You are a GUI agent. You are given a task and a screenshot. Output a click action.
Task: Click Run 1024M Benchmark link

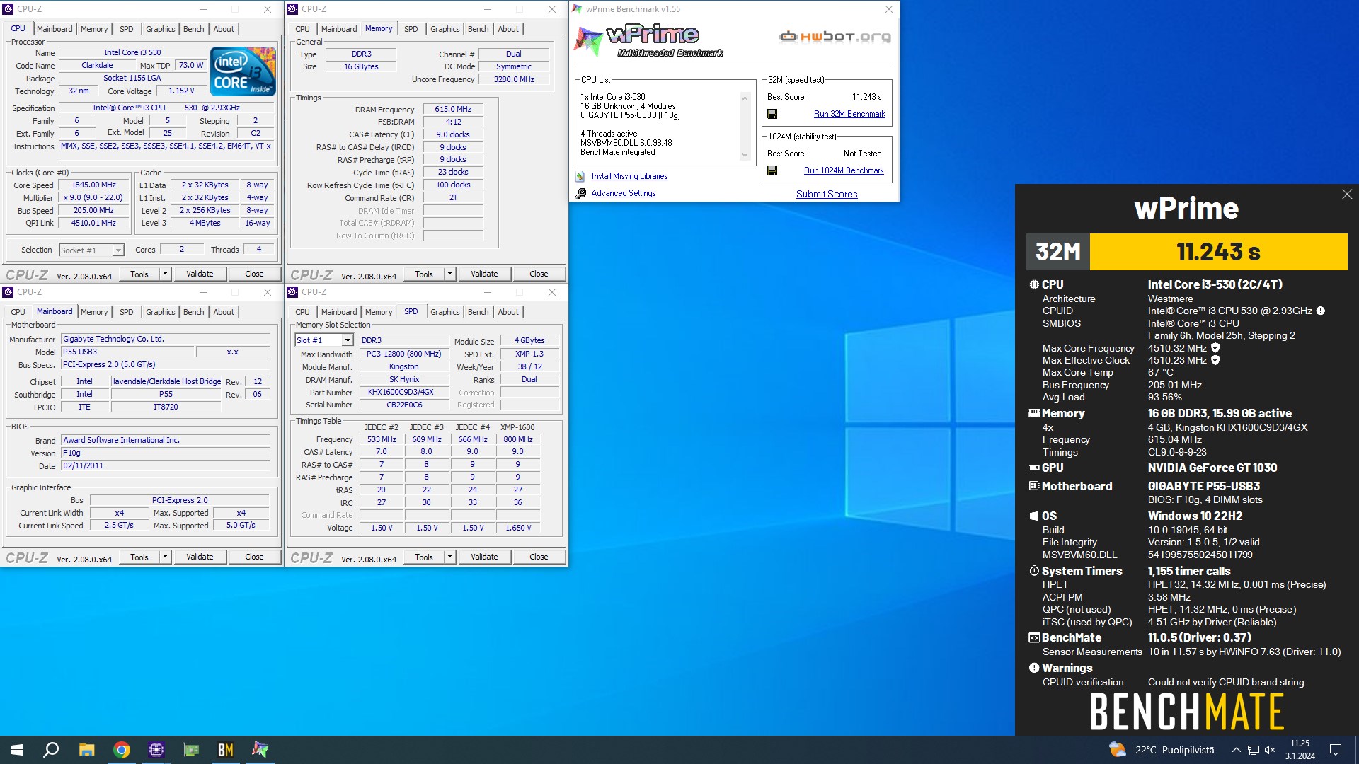[844, 170]
